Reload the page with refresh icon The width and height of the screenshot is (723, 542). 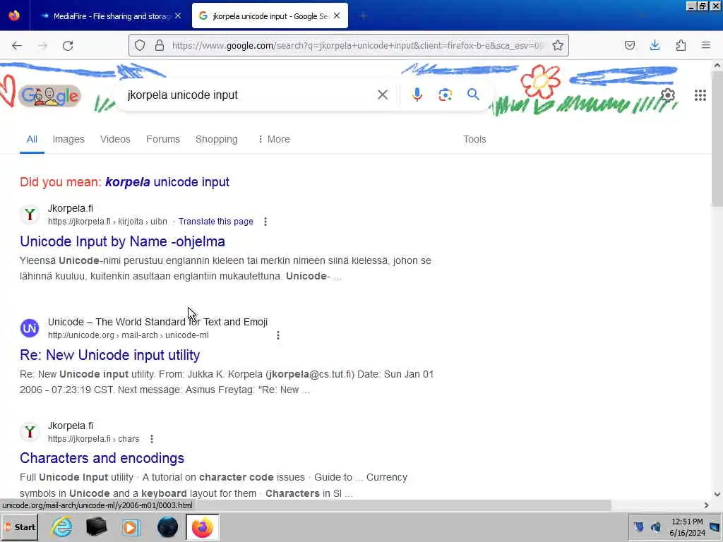coord(68,46)
